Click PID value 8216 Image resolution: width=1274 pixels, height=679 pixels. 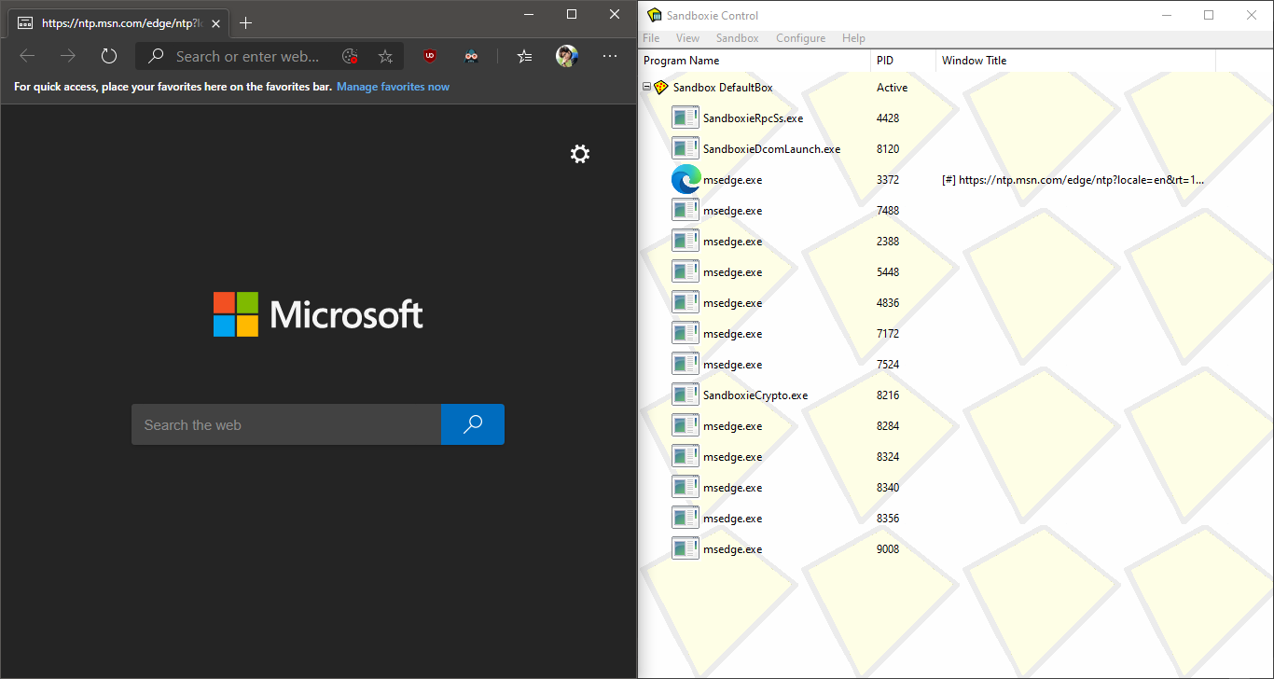(888, 395)
